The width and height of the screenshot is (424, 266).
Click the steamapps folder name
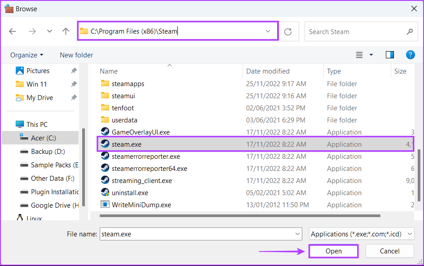click(128, 84)
